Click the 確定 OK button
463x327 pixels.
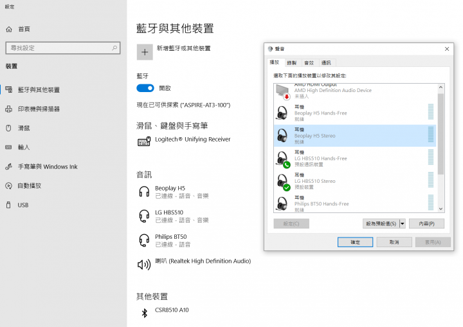pos(355,242)
